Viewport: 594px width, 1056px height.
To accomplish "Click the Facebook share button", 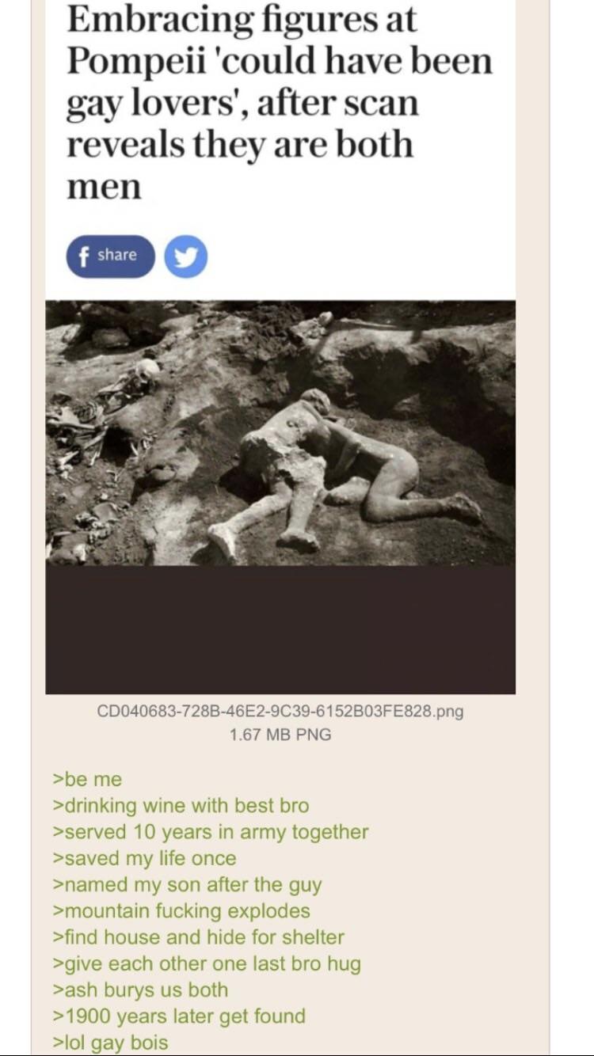I will click(x=110, y=256).
